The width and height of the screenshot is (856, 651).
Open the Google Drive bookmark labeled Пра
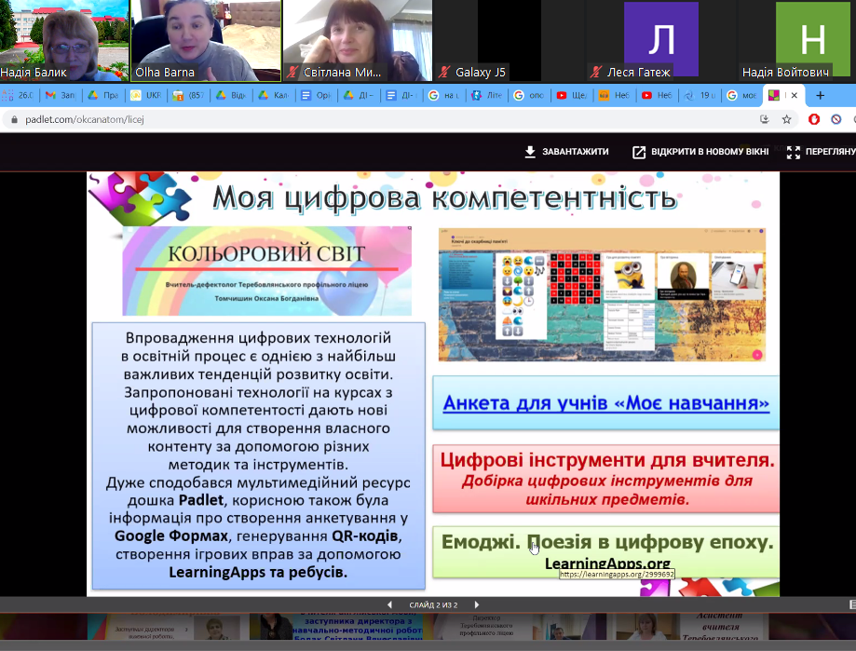[x=101, y=95]
